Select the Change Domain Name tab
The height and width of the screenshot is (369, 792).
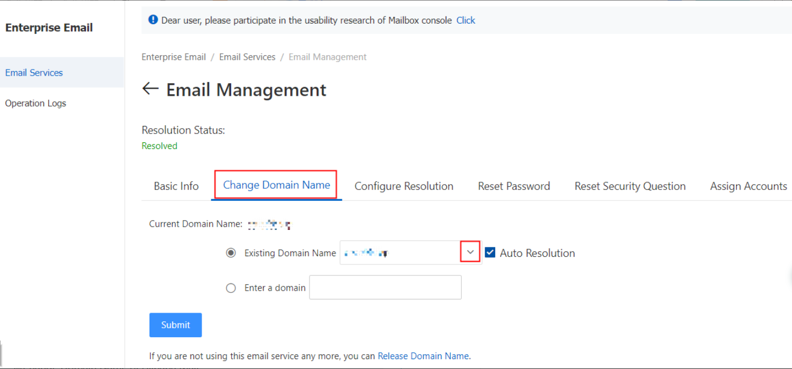276,185
